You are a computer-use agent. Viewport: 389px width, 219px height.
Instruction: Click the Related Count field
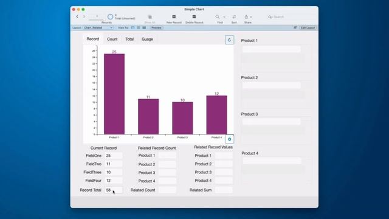tap(167, 190)
